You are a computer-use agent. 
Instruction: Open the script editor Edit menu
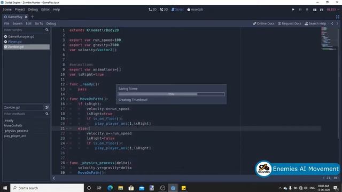click(x=28, y=23)
